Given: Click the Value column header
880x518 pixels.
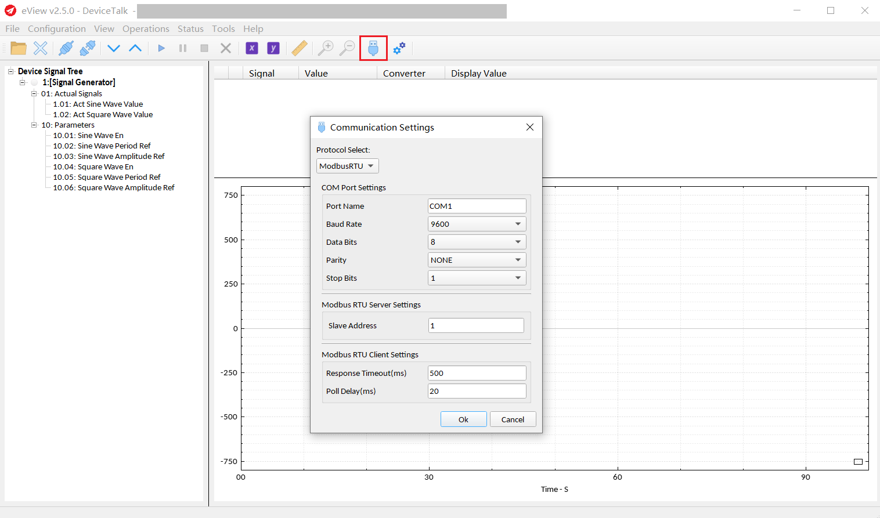Looking at the screenshot, I should pos(338,73).
